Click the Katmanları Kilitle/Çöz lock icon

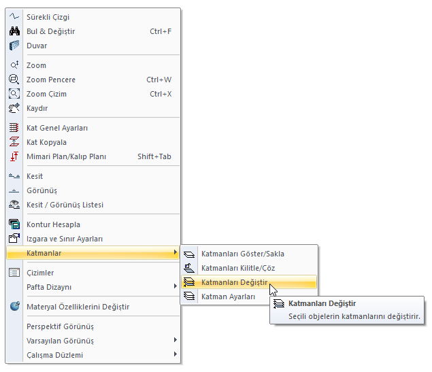(x=190, y=268)
